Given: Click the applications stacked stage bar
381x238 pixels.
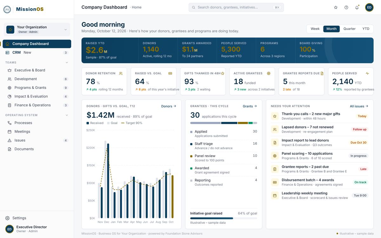Looking at the screenshot, I should tap(224, 123).
